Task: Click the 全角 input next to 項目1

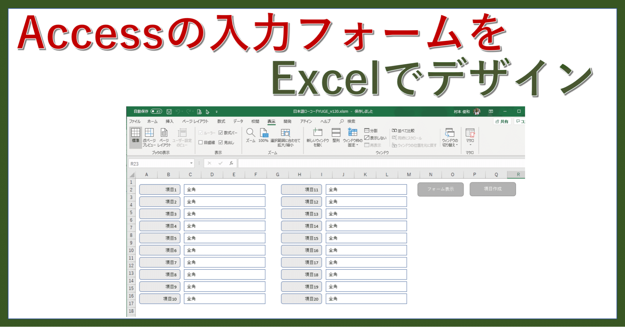Action: point(224,189)
